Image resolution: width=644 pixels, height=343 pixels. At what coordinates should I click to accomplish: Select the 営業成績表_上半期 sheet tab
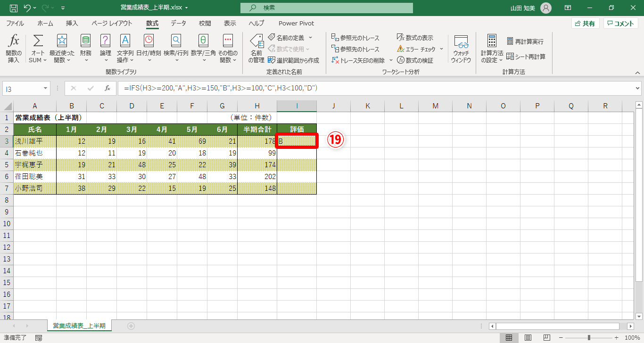click(x=79, y=326)
